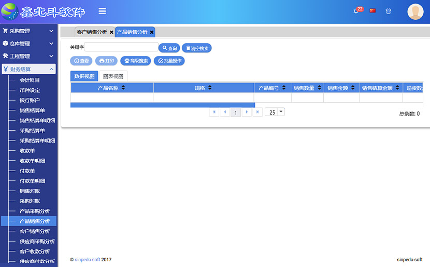Collapse 财务结算 menu

click(x=28, y=69)
